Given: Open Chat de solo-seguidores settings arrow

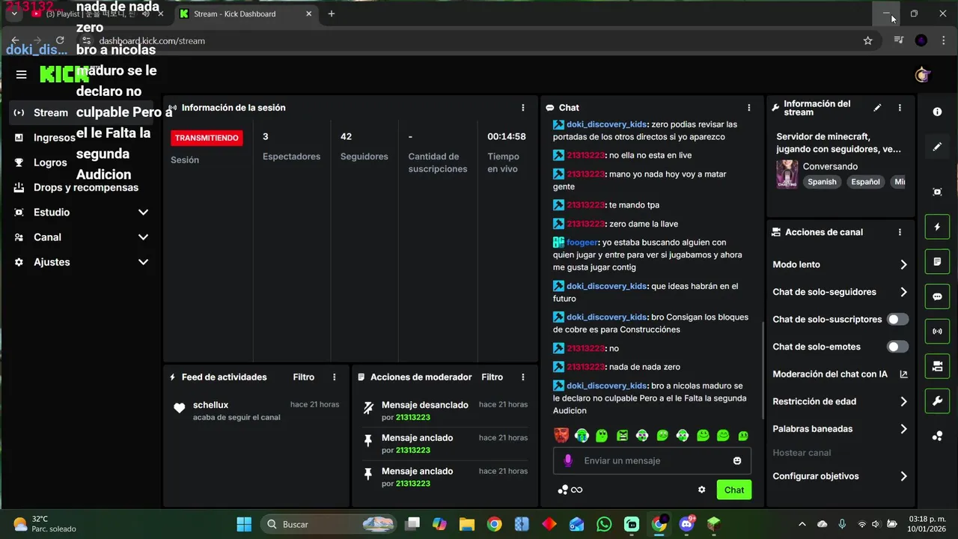Looking at the screenshot, I should click(x=903, y=292).
